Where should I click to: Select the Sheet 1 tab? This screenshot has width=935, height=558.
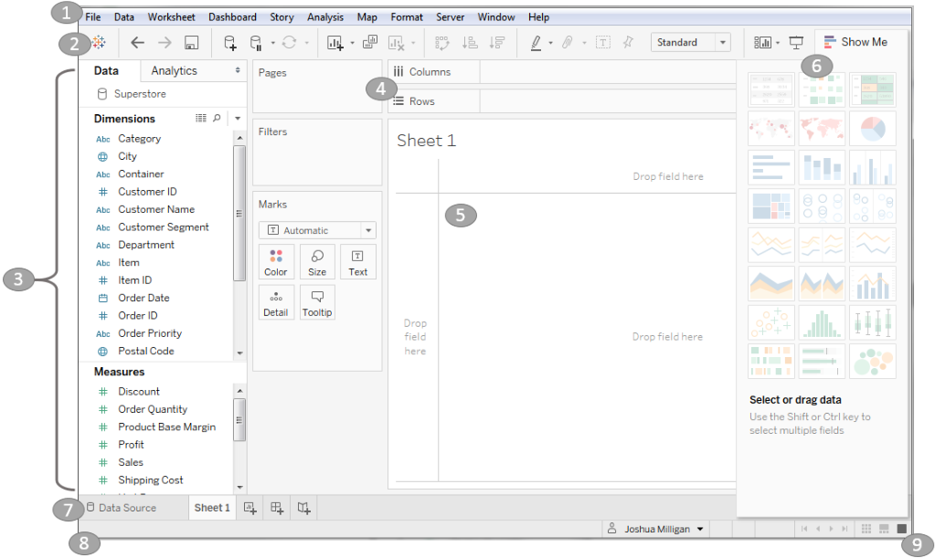212,508
